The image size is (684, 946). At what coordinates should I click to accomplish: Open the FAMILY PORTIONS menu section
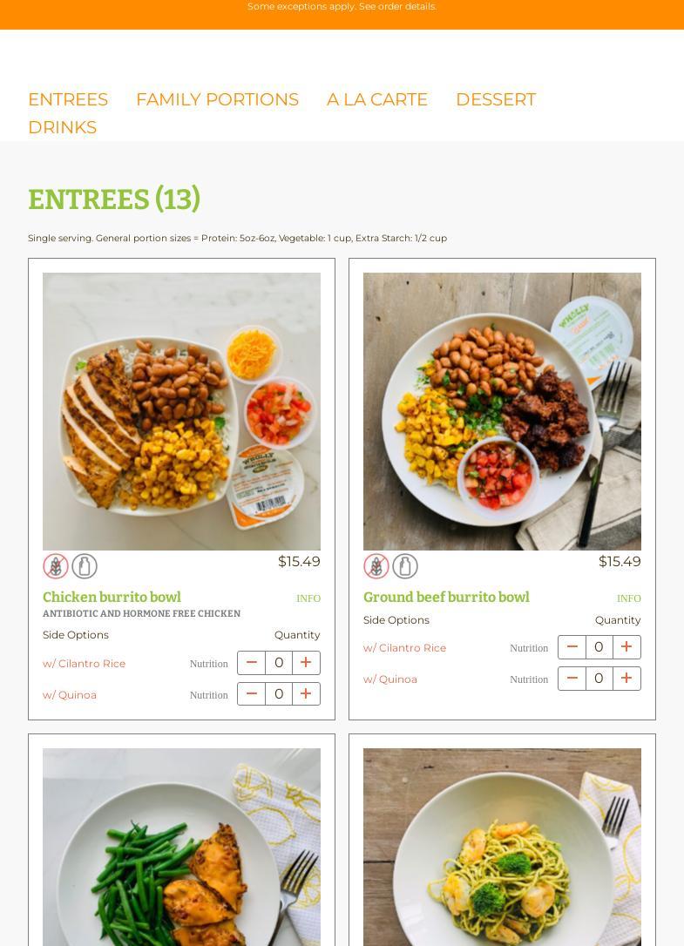click(217, 99)
